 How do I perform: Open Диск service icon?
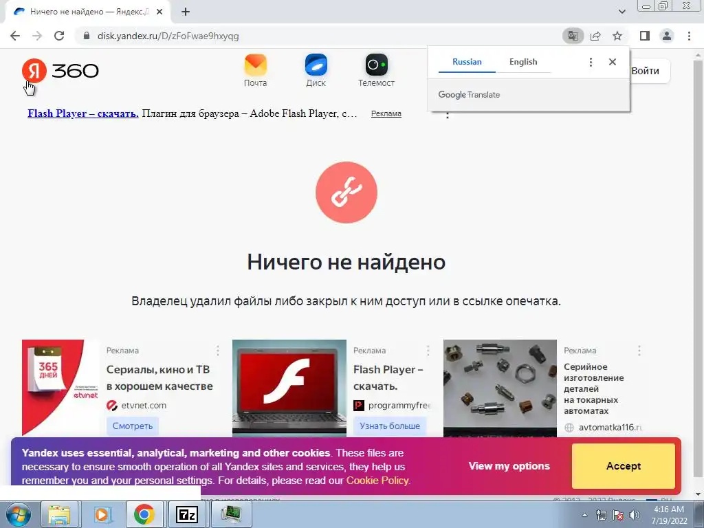click(x=316, y=71)
